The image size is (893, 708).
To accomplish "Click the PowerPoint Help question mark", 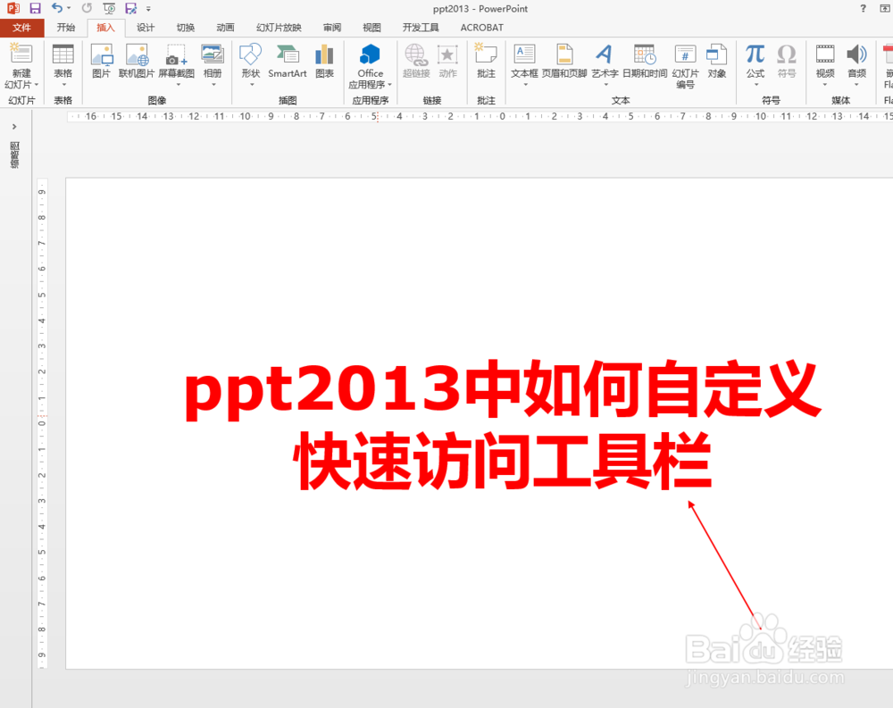I will (864, 9).
